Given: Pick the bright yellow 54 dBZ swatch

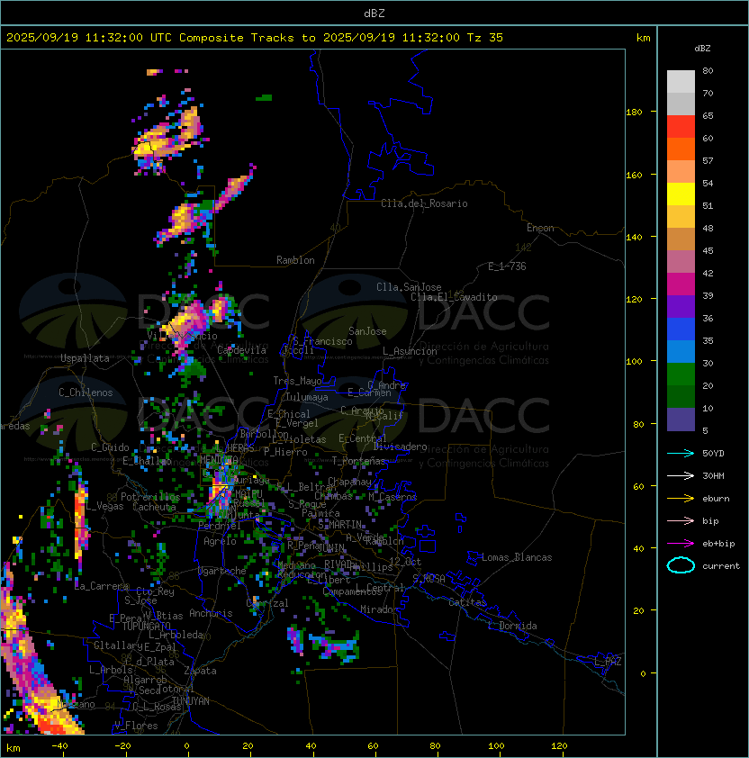Looking at the screenshot, I should 681,194.
